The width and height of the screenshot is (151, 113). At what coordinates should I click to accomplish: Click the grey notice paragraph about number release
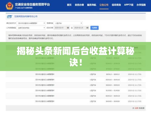tap(75, 37)
